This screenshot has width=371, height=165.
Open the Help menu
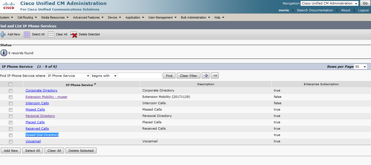pyautogui.click(x=219, y=17)
